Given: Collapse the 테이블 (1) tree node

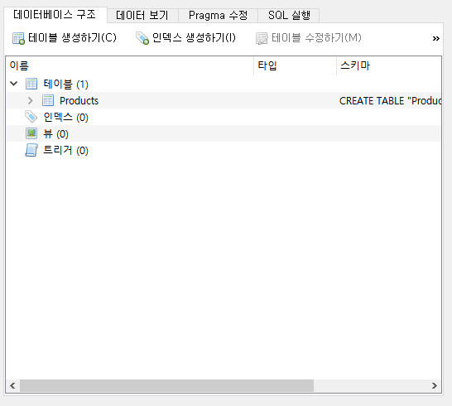Looking at the screenshot, I should point(14,84).
